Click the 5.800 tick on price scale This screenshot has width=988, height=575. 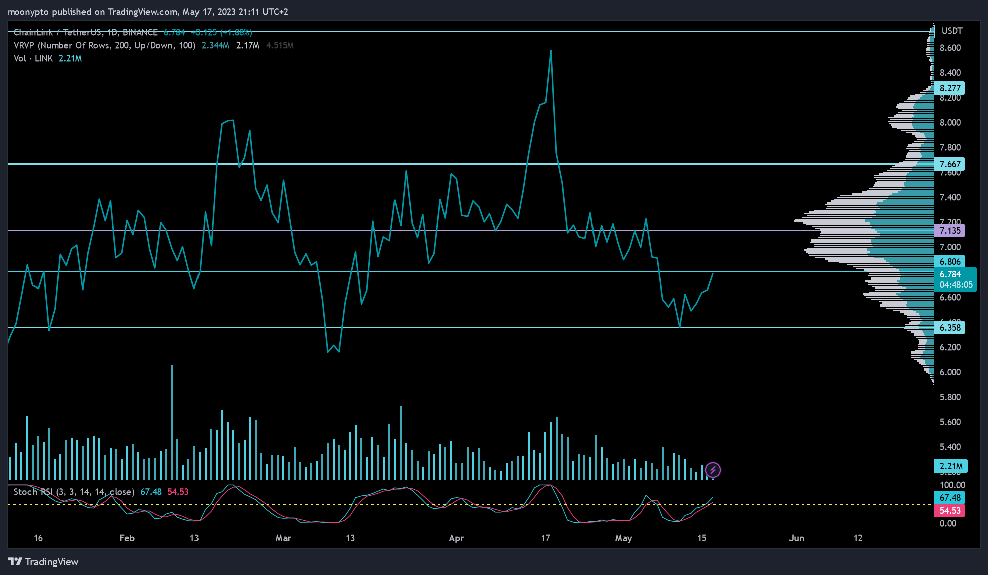point(950,397)
